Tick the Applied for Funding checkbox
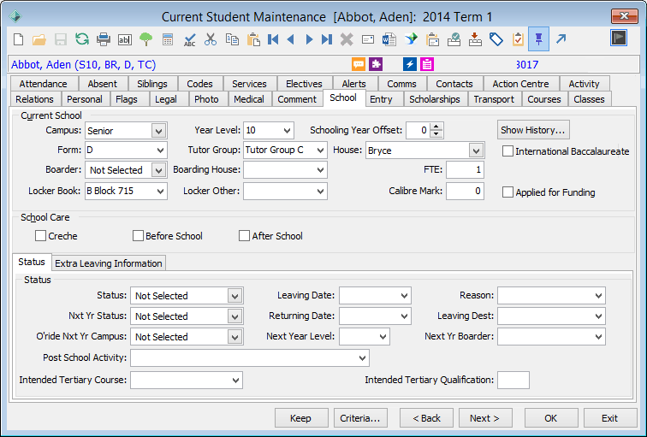Screen dimensions: 647x437 point(508,192)
